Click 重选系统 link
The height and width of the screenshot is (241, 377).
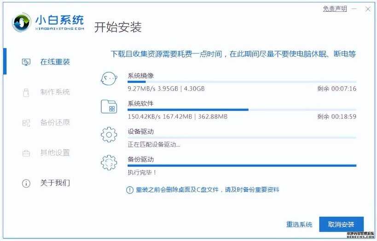(x=299, y=224)
